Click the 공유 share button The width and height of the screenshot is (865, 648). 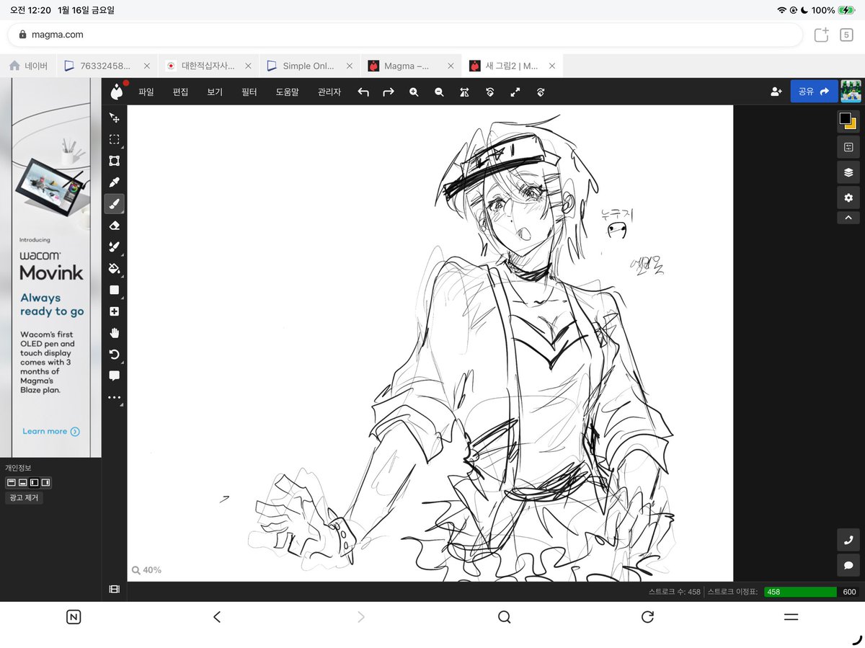coord(814,92)
